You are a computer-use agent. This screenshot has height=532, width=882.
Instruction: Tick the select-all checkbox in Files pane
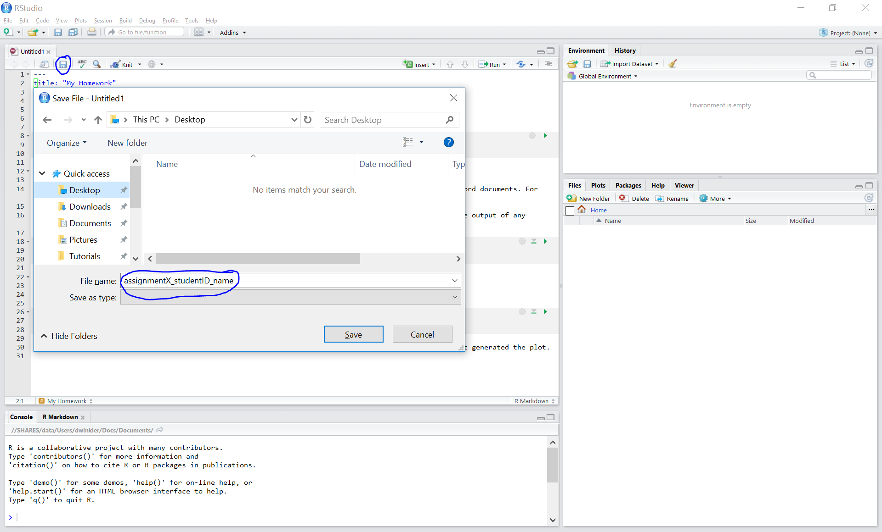coord(570,211)
